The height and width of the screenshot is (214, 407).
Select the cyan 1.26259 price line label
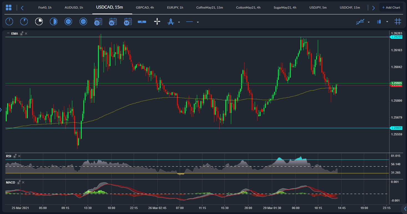pyautogui.click(x=396, y=37)
